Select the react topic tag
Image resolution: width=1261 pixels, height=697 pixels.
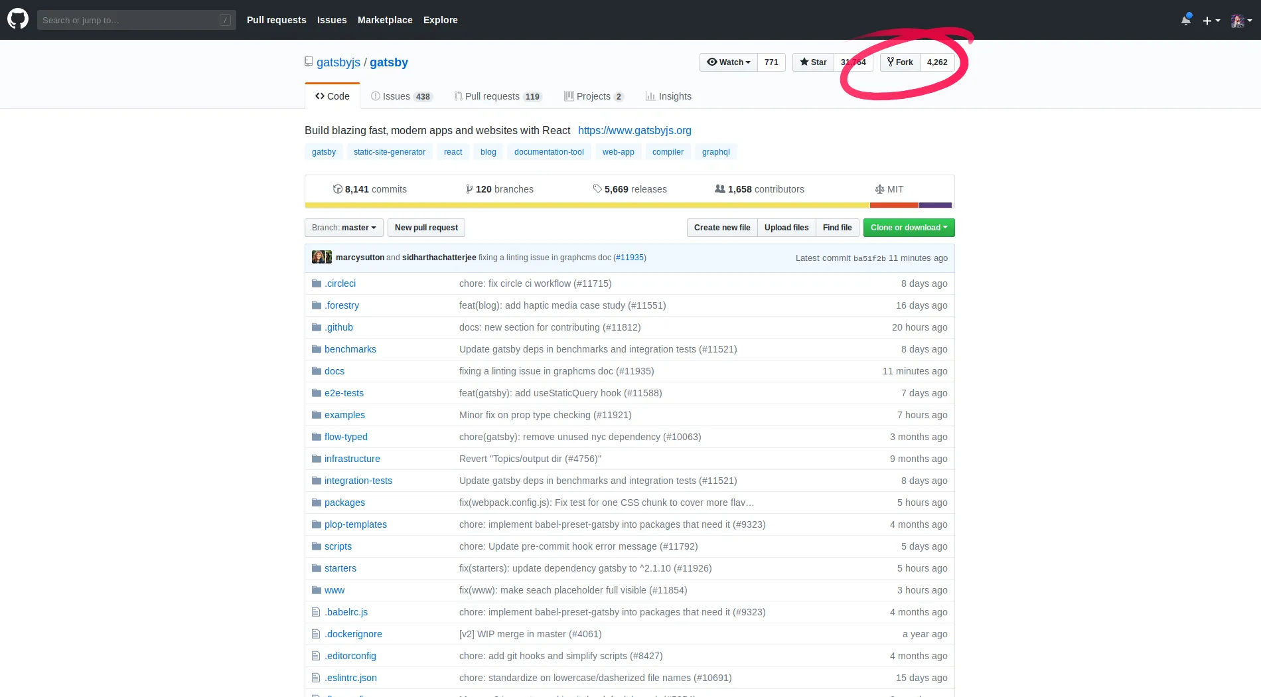pyautogui.click(x=453, y=152)
